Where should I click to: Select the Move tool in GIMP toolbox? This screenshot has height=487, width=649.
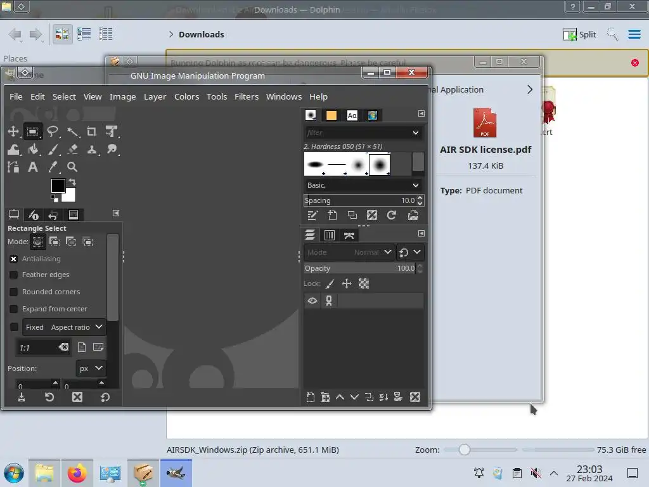[13, 132]
